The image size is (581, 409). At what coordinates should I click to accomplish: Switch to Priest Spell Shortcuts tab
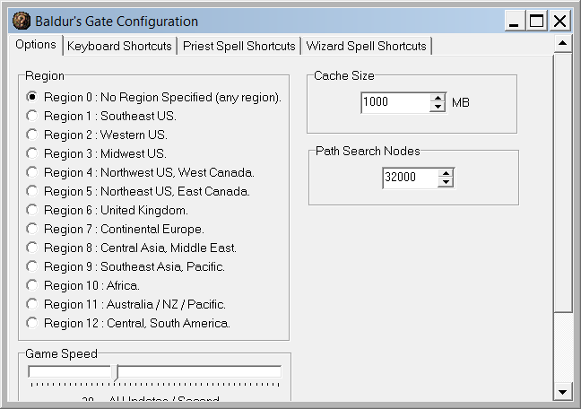(x=238, y=46)
